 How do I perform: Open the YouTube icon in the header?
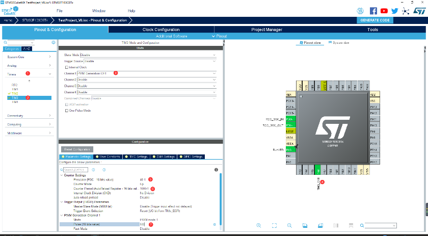coord(384,11)
